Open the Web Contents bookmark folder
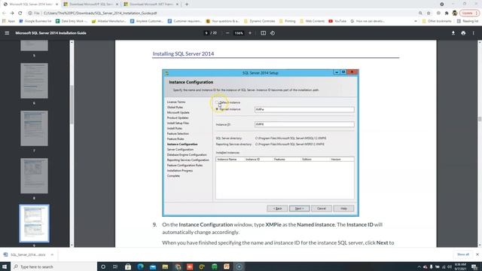Viewport: 482px width, 271px height. click(x=312, y=21)
